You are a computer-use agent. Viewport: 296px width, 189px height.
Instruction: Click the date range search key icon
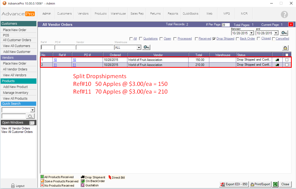coord(284,33)
